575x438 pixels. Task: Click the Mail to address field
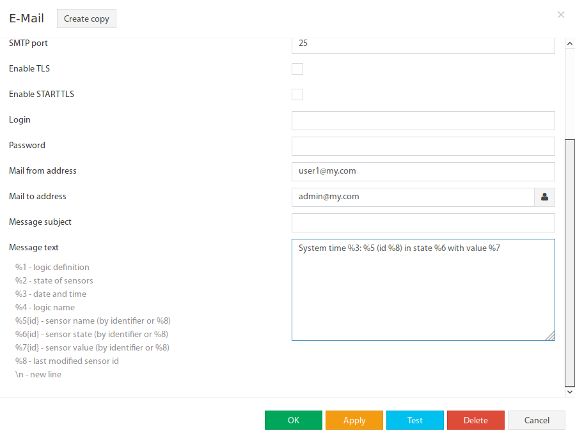tap(413, 197)
